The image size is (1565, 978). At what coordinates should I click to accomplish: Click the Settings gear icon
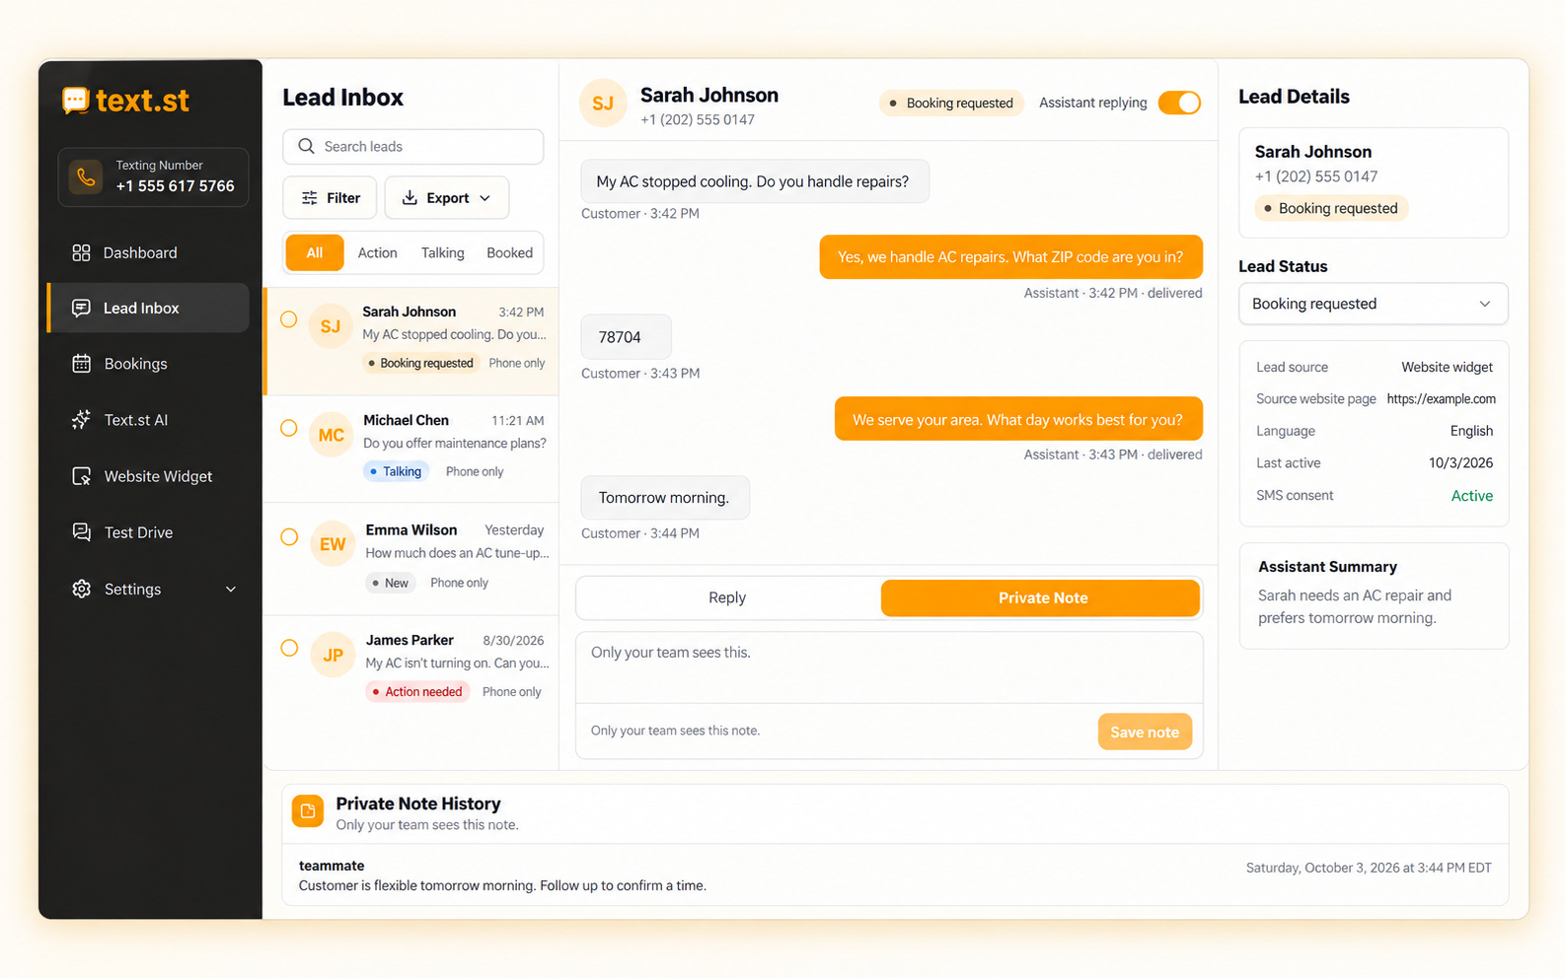pyautogui.click(x=81, y=589)
